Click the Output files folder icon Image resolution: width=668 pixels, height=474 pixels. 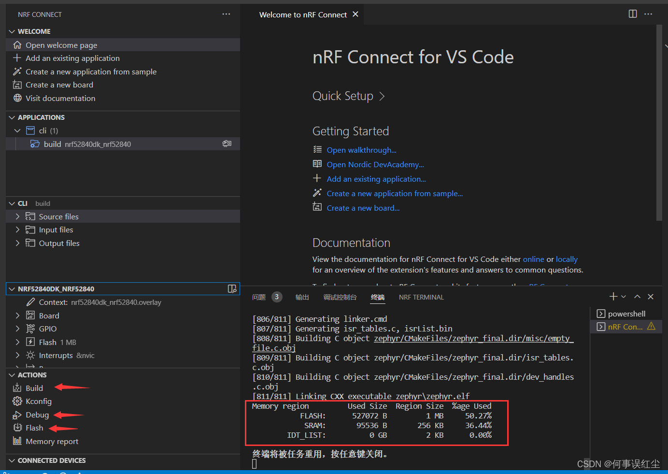[x=30, y=243]
